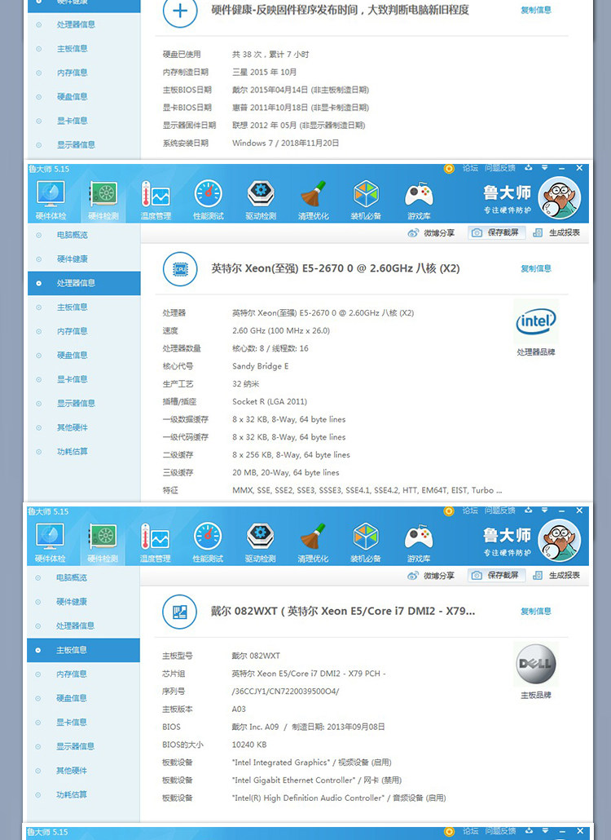Screen dimensions: 611x840
Task: Click 微博分享 in the motherboard window
Action: coord(431,575)
